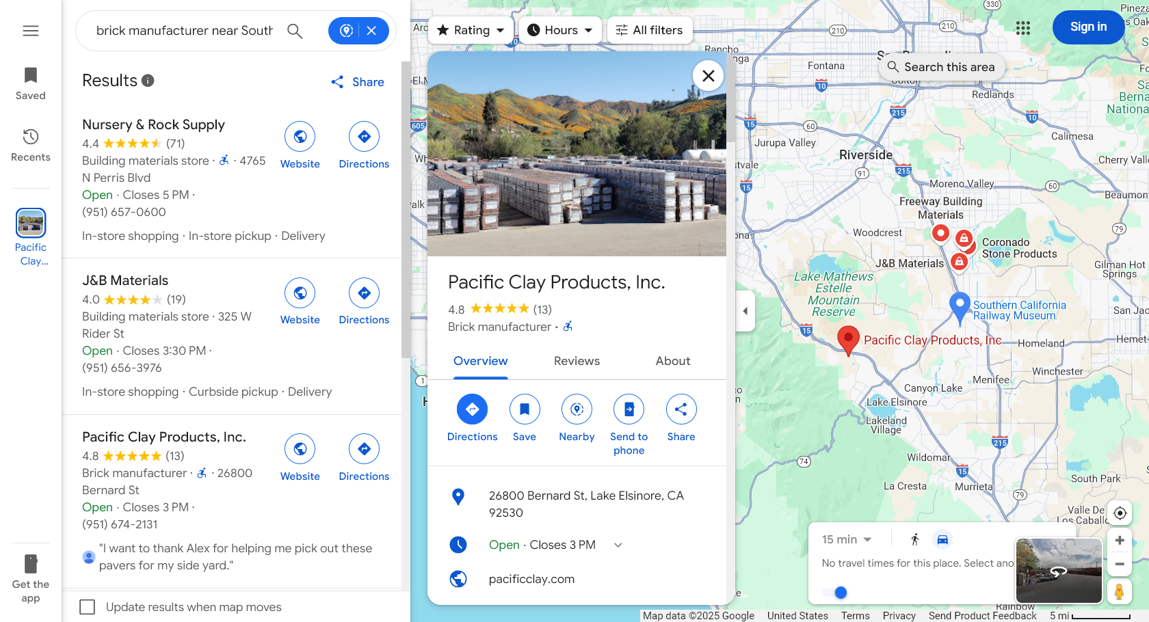1149x622 pixels.
Task: Open Recents history
Action: tap(31, 145)
